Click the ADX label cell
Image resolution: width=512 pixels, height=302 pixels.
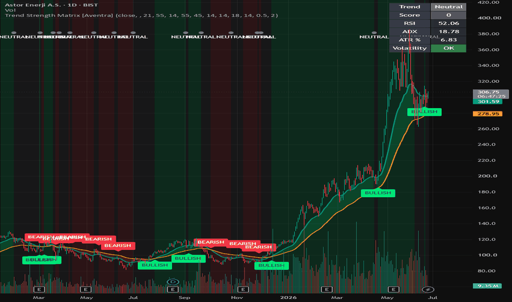point(409,32)
